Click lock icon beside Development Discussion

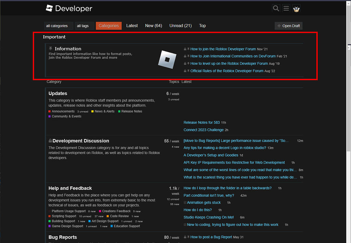coord(50,141)
